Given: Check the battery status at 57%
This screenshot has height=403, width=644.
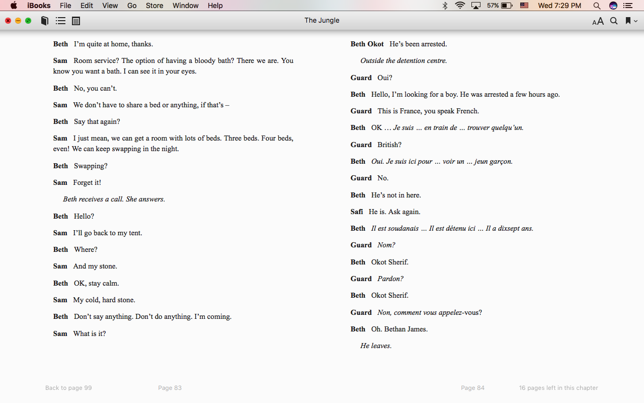Looking at the screenshot, I should point(499,6).
